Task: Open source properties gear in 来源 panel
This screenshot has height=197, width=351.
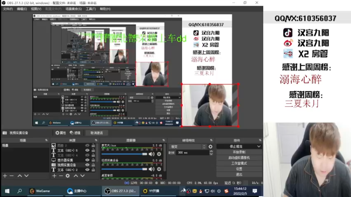Action: 68,176
